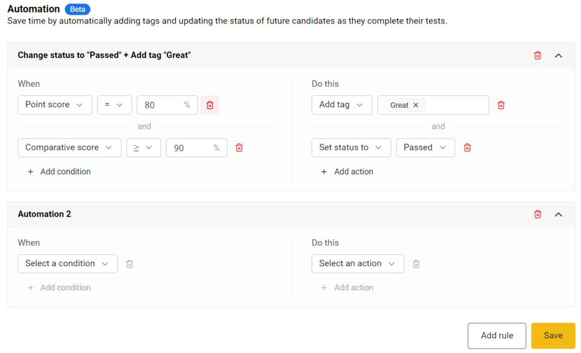This screenshot has height=353, width=581.
Task: Delete the empty action in Automation 2
Action: coord(416,264)
